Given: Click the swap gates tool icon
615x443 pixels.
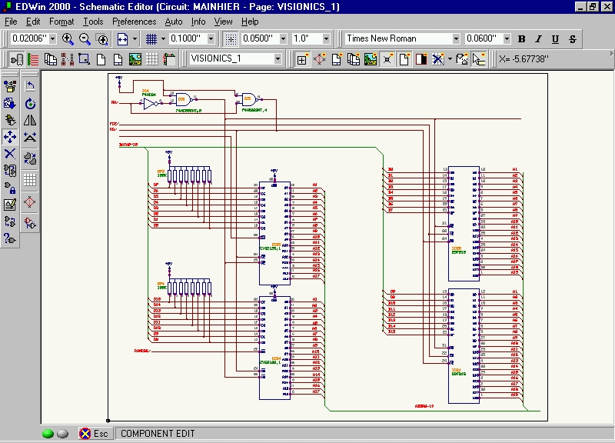Looking at the screenshot, I should (x=10, y=171).
